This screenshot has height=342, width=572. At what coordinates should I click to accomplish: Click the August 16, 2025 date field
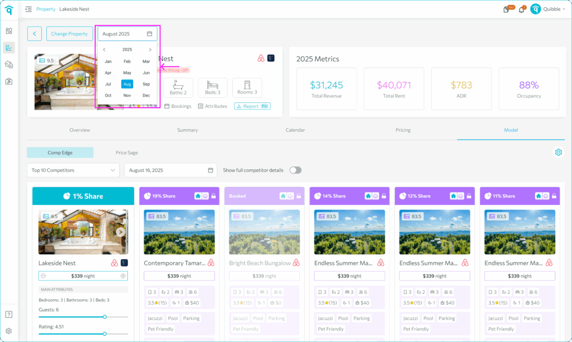coord(171,170)
